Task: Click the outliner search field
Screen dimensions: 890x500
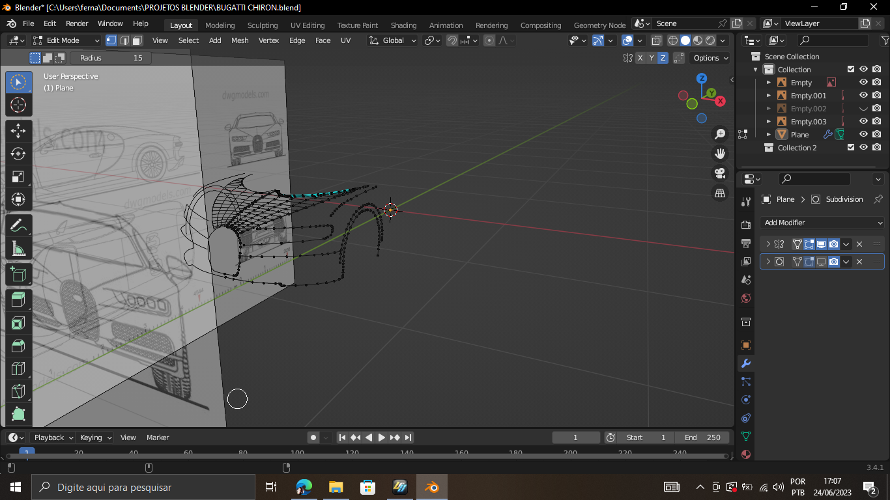Action: (x=833, y=40)
